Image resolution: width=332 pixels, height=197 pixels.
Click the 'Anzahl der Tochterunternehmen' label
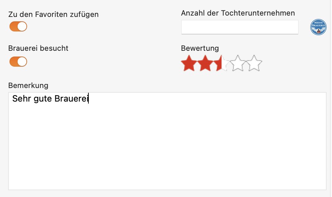pos(238,13)
